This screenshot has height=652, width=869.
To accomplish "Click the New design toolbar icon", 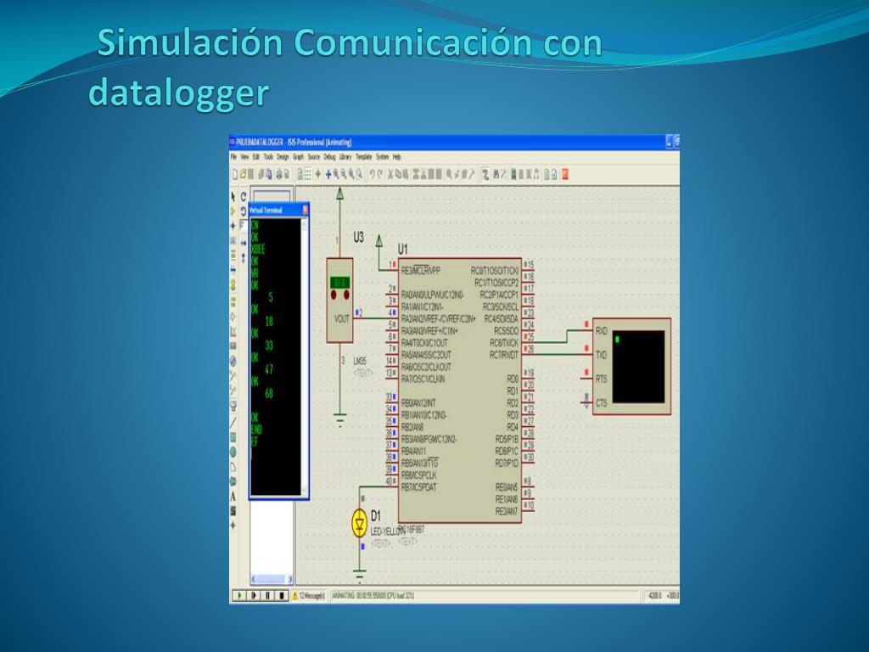I will click(x=235, y=175).
